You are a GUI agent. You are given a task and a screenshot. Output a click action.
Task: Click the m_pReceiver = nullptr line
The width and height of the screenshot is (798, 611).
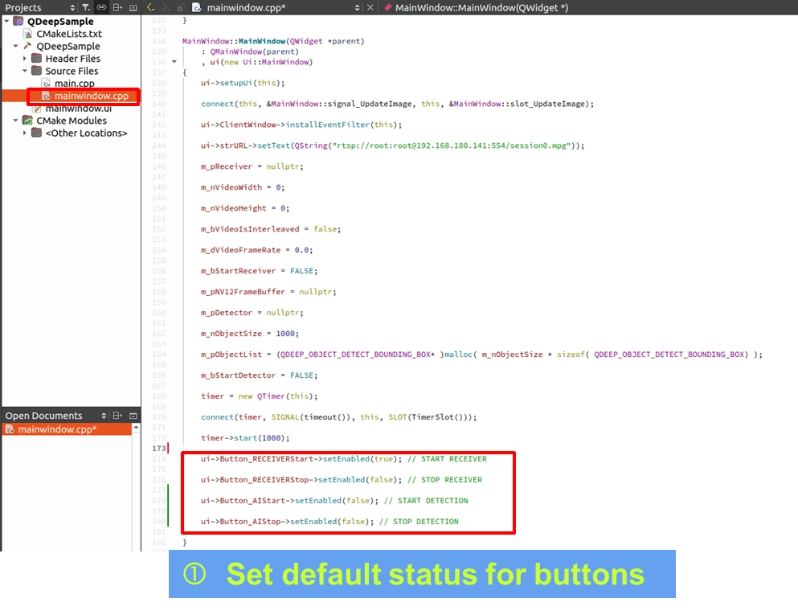pos(252,166)
